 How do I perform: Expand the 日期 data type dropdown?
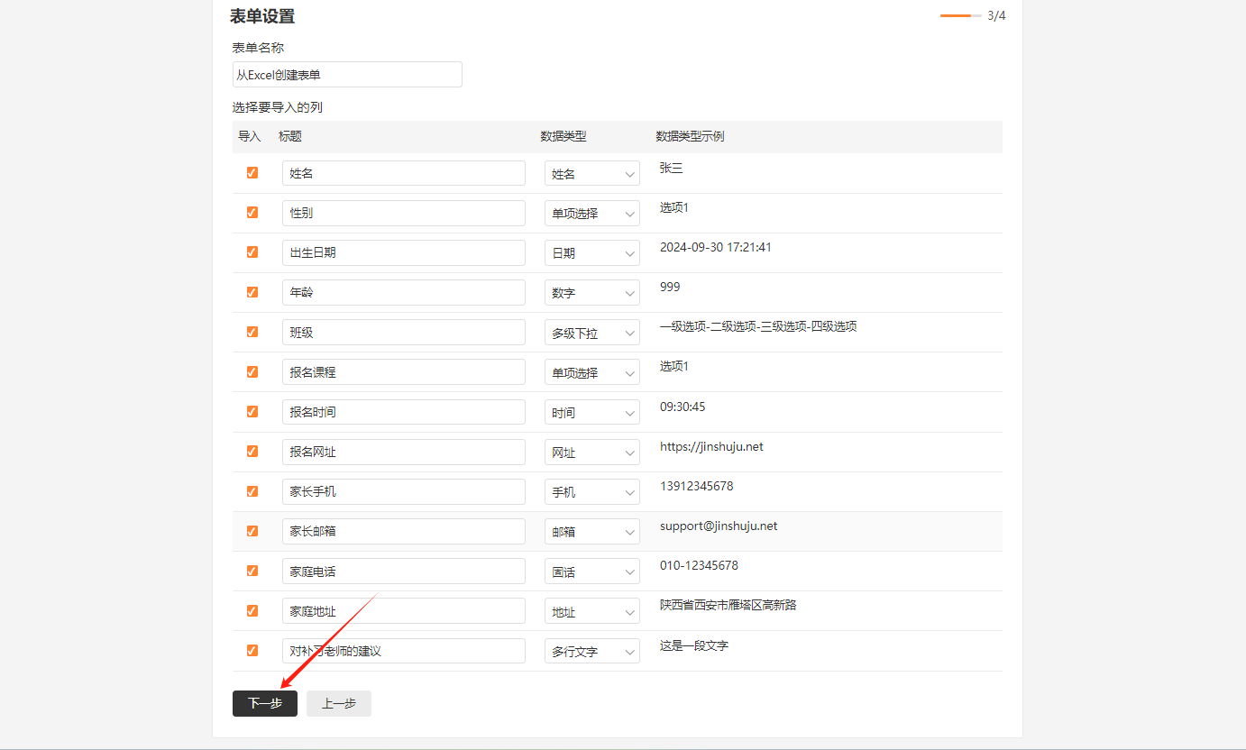click(x=592, y=252)
